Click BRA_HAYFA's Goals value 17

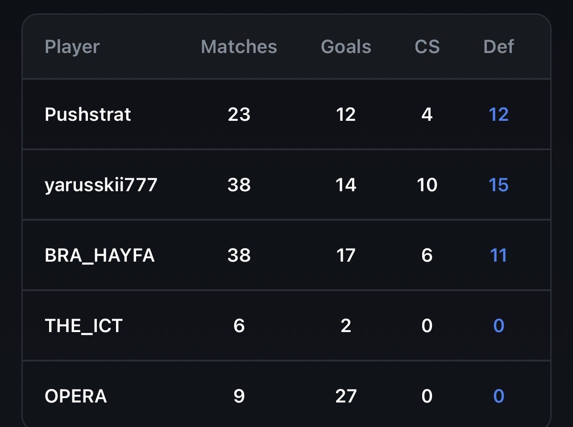346,255
